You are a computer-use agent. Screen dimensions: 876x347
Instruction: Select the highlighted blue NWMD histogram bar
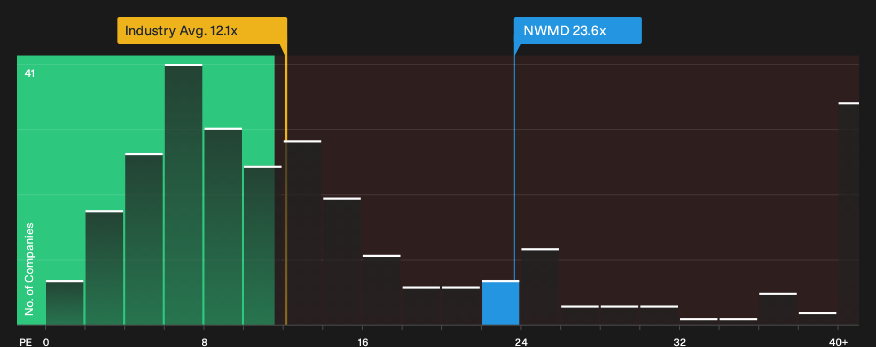500,303
